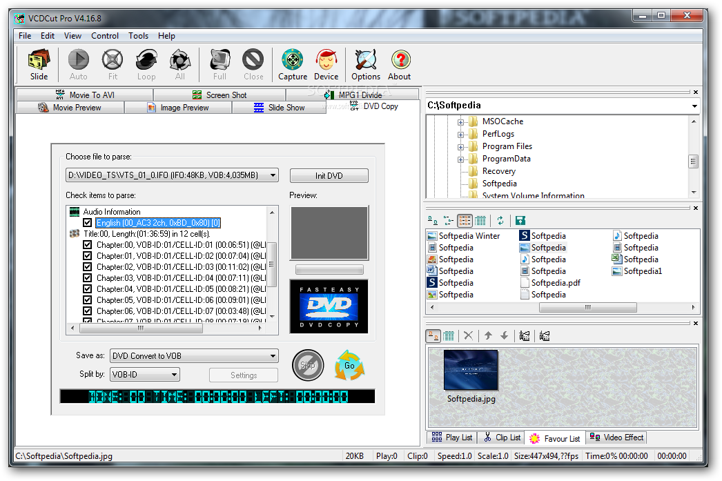Open the Capture tool

[293, 65]
